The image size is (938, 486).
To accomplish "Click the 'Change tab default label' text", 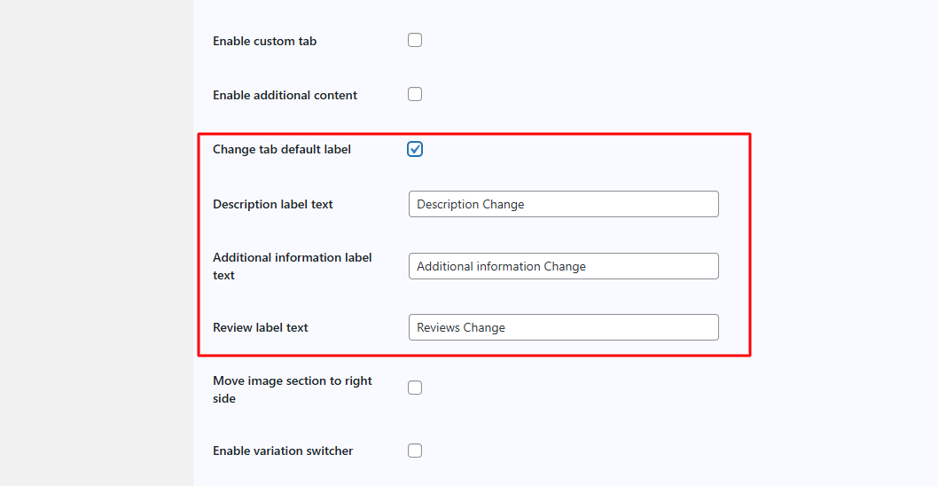I will (282, 149).
